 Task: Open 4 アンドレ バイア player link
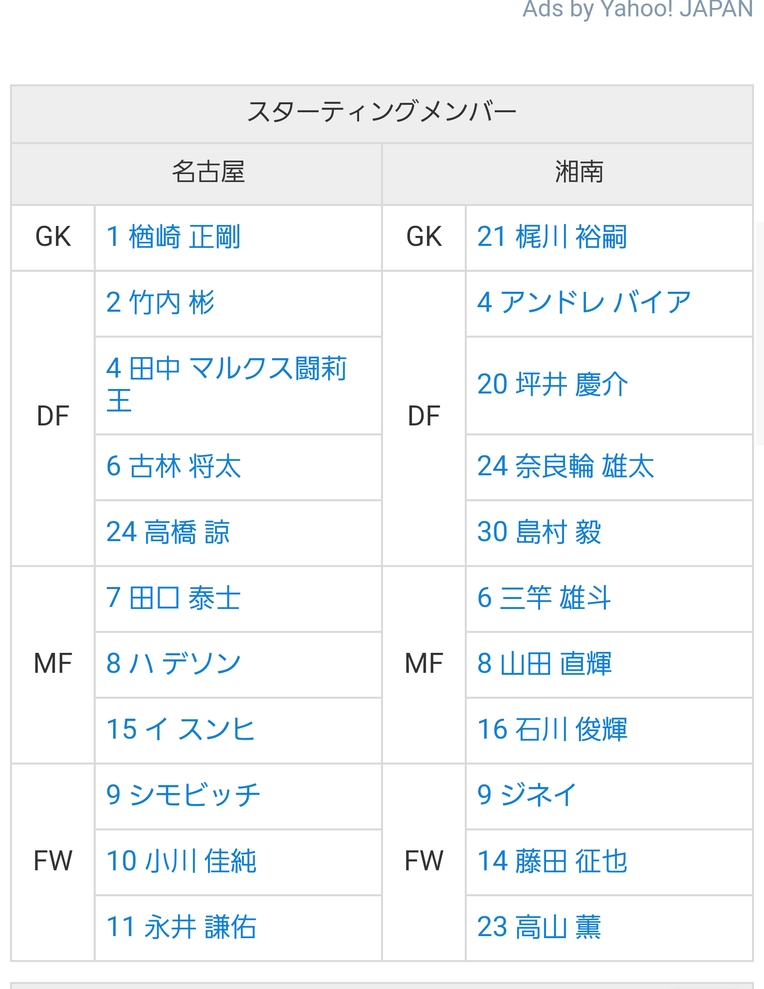(583, 303)
